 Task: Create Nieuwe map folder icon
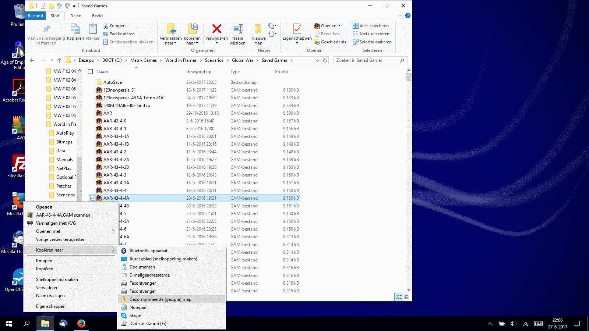(258, 29)
